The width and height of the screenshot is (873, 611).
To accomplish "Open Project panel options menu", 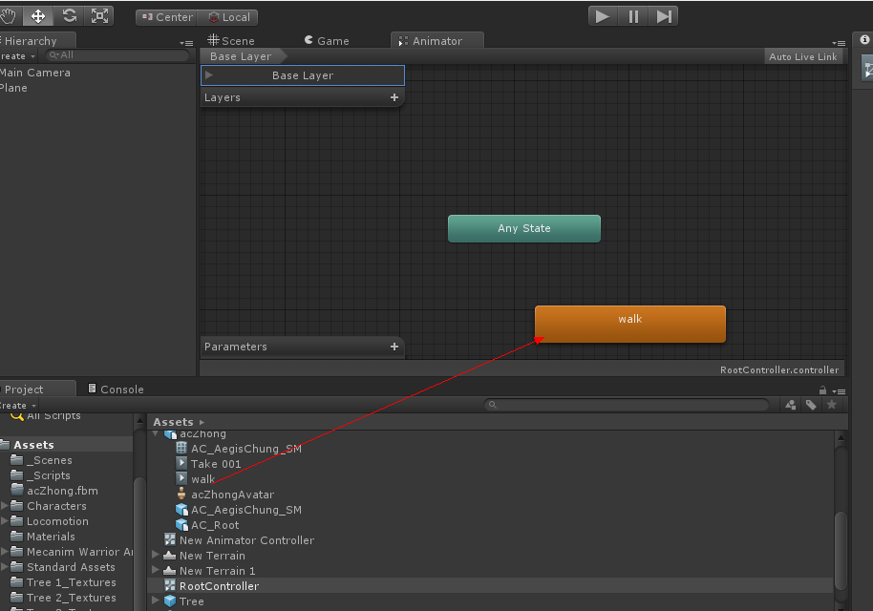I will (x=839, y=391).
